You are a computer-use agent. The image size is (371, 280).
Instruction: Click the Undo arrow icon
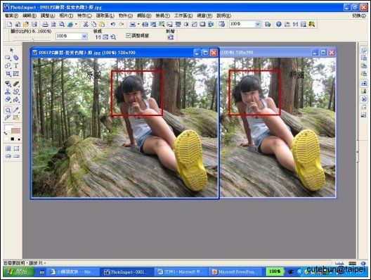(113, 24)
